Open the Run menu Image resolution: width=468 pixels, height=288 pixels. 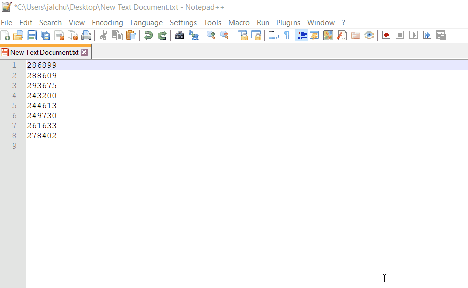tap(263, 23)
